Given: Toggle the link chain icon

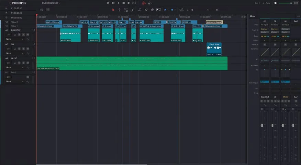Looking at the screenshot, I should [x=152, y=10].
